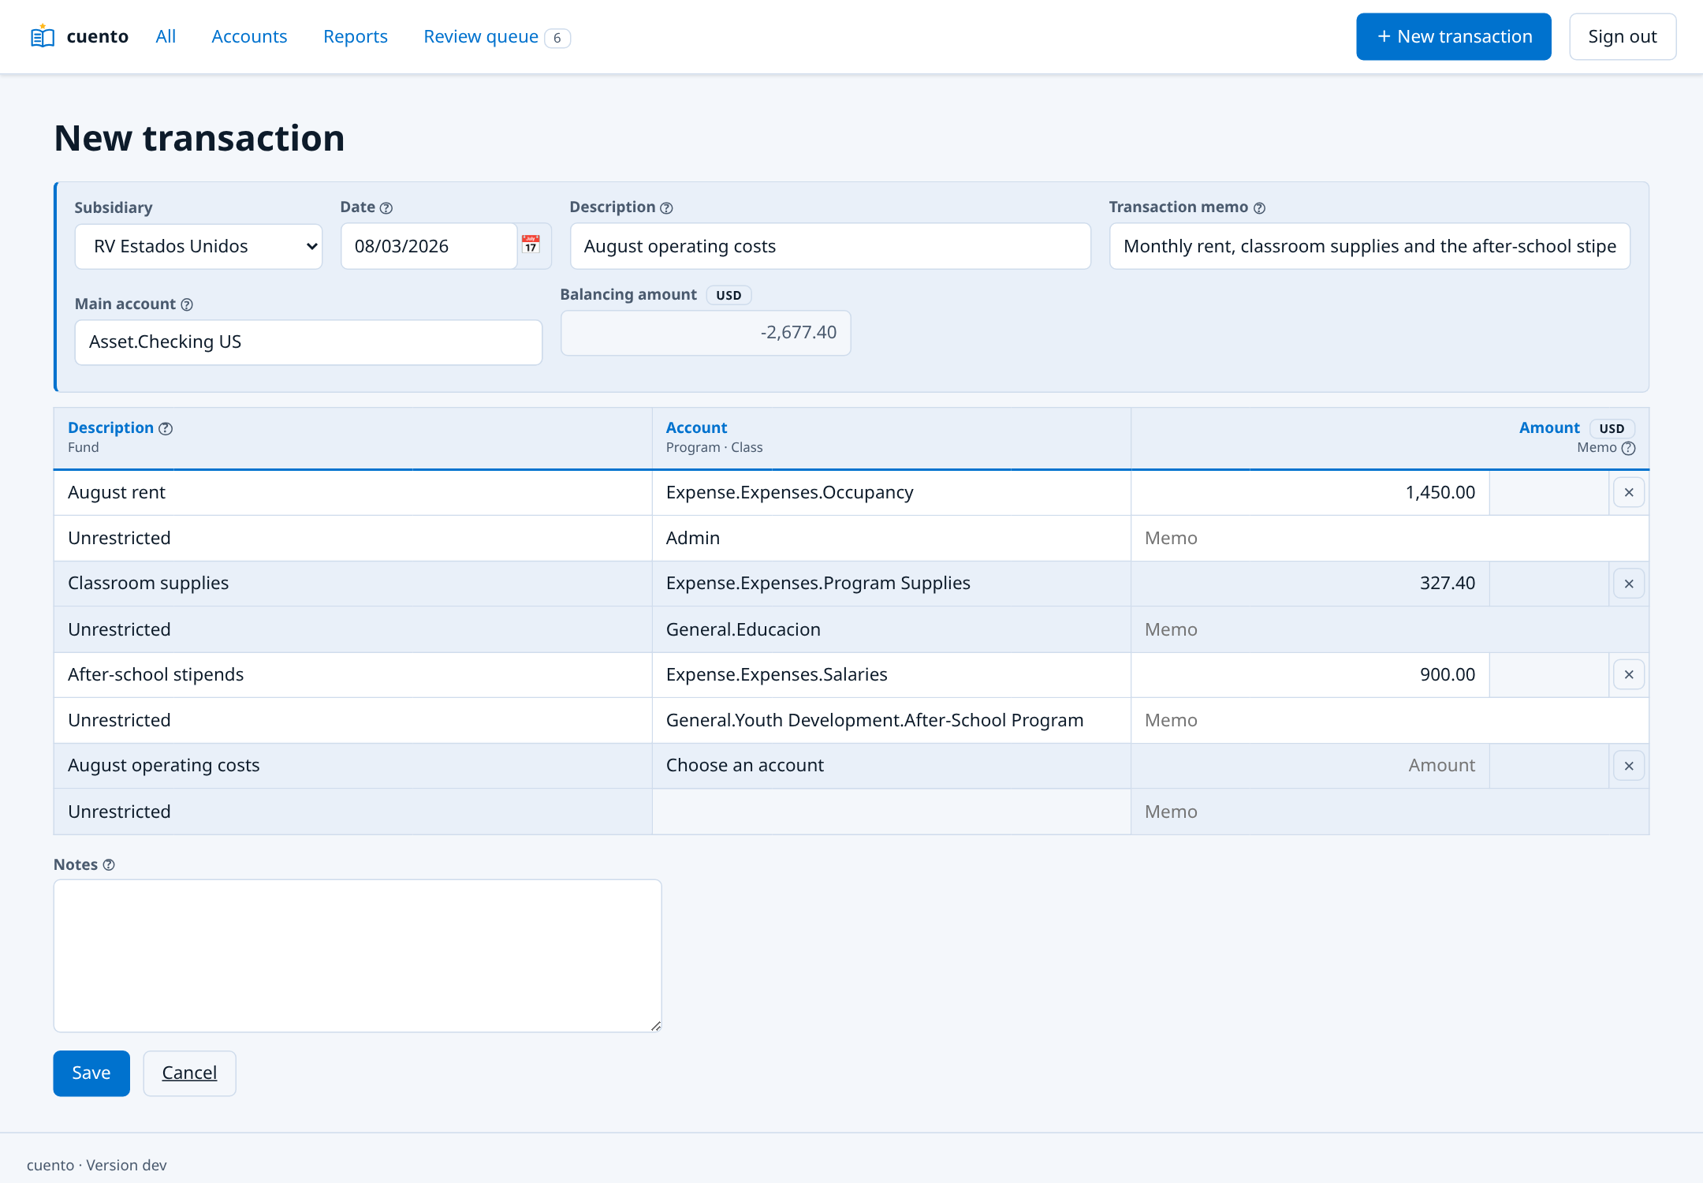Edit the Classroom supplies description cell
This screenshot has width=1703, height=1183.
pos(353,584)
